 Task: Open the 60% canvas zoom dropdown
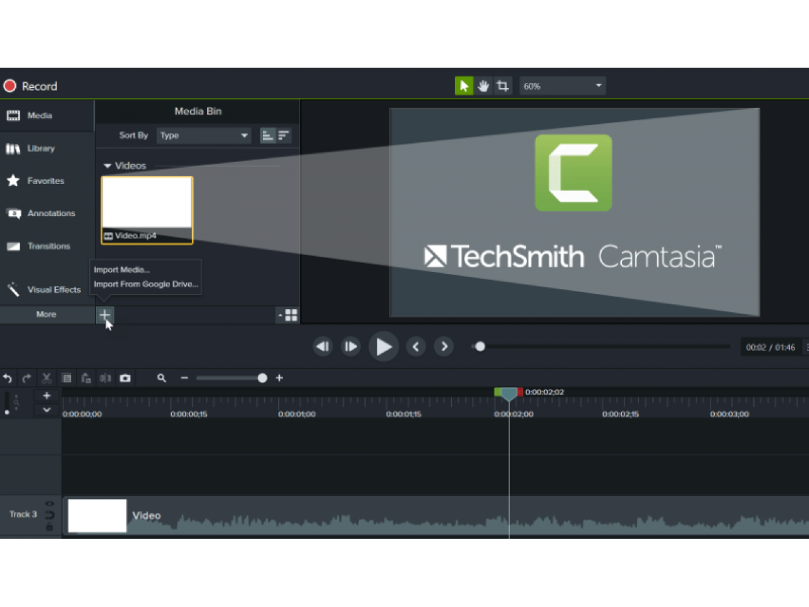563,86
